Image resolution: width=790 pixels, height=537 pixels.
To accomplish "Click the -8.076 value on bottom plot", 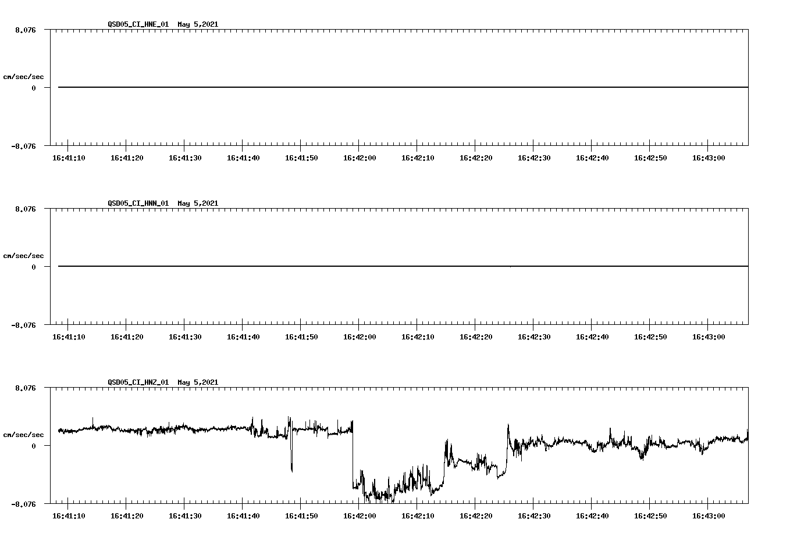I will [x=24, y=503].
